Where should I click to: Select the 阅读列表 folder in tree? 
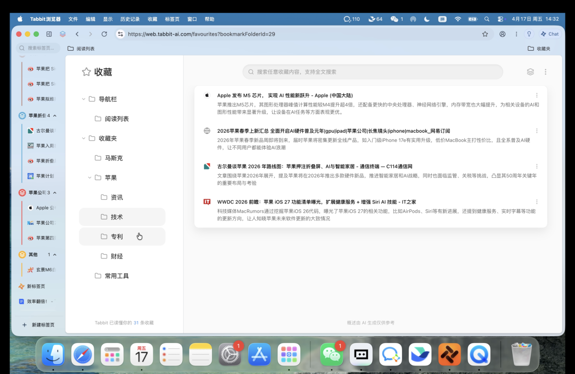tap(122, 119)
